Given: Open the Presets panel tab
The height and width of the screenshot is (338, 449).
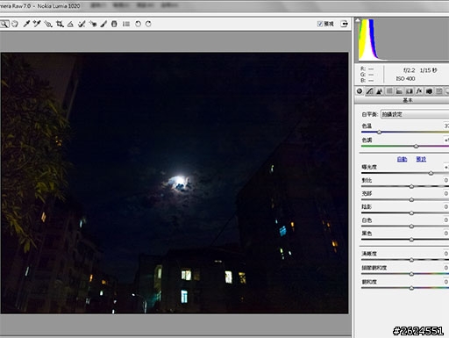Looking at the screenshot, I should pyautogui.click(x=439, y=91).
